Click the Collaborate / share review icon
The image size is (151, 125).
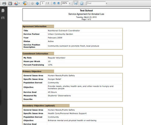click(25, 3)
